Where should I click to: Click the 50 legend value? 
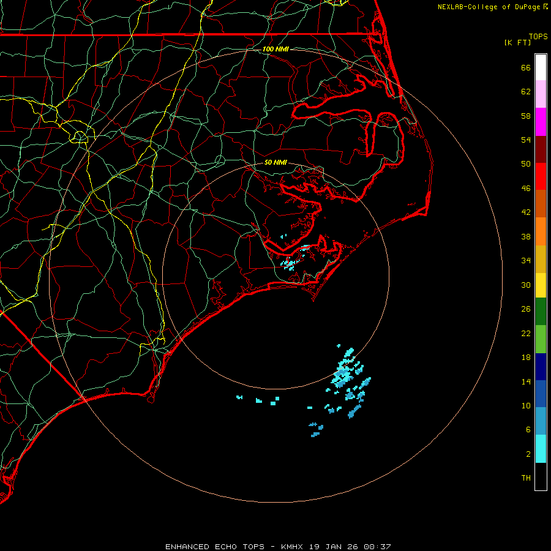(x=526, y=164)
